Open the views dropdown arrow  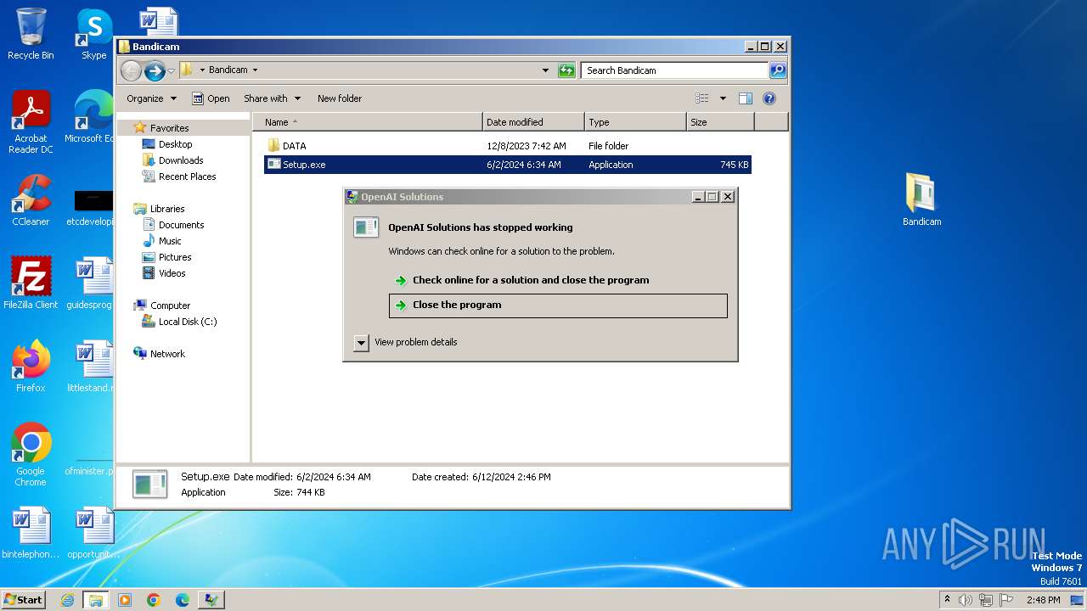(723, 98)
